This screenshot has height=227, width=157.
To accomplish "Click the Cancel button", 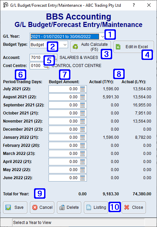I will click(x=42, y=207).
